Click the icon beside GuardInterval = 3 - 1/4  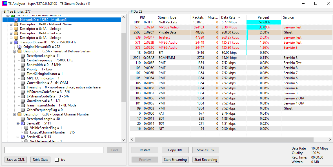click(x=23, y=101)
